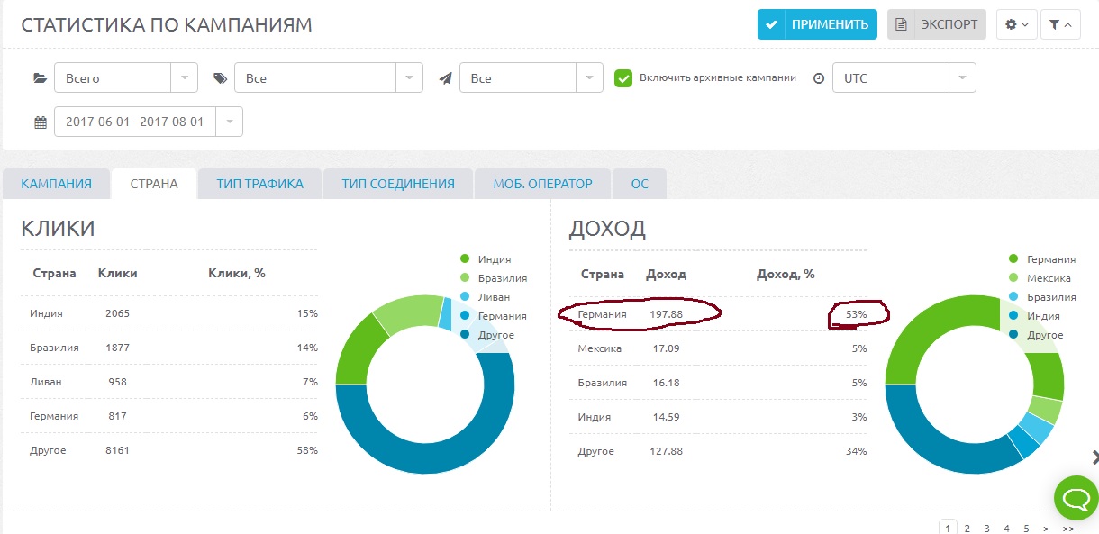This screenshot has height=534, width=1099.
Task: Expand the Всего dropdown
Action: pyautogui.click(x=125, y=78)
